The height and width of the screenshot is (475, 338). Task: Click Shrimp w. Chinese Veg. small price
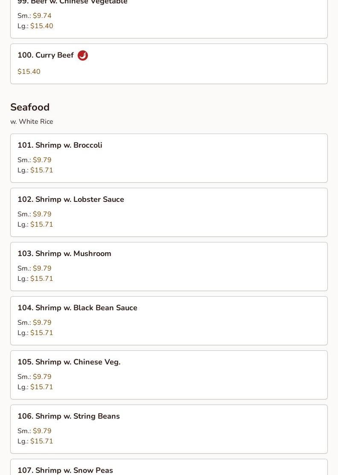coord(42,376)
